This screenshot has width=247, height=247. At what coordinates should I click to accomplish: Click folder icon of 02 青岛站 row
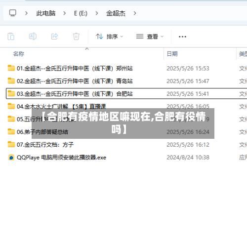click(x=11, y=81)
